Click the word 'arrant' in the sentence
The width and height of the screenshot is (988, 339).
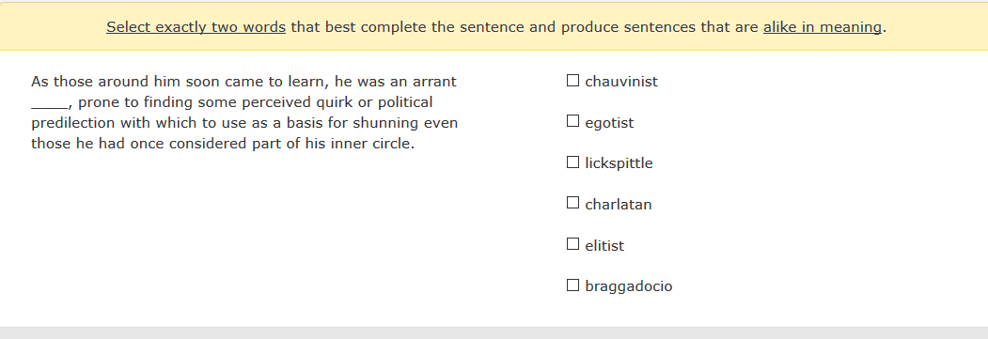point(434,82)
